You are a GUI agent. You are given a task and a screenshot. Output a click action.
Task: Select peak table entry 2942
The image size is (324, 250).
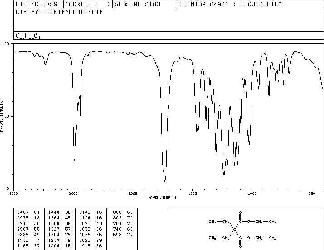click(23, 223)
